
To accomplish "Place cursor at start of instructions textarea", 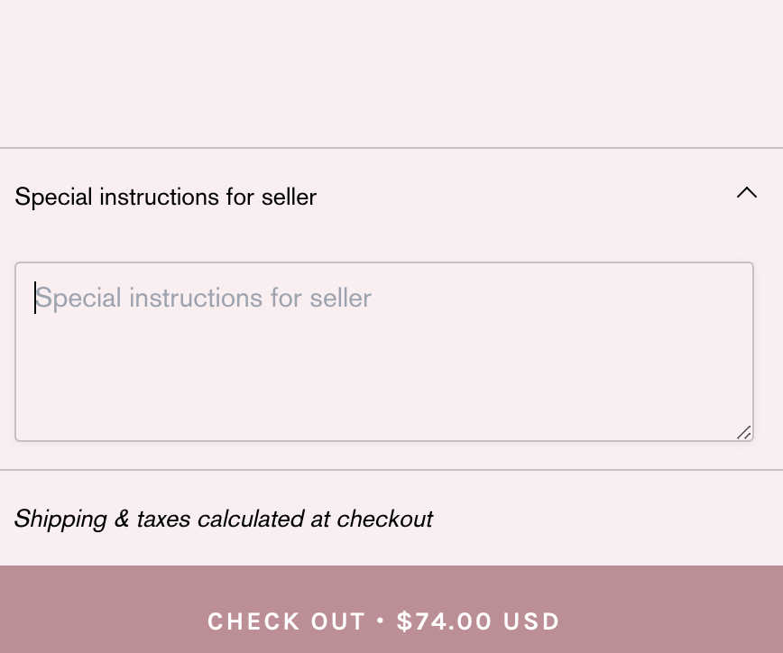I will click(36, 298).
